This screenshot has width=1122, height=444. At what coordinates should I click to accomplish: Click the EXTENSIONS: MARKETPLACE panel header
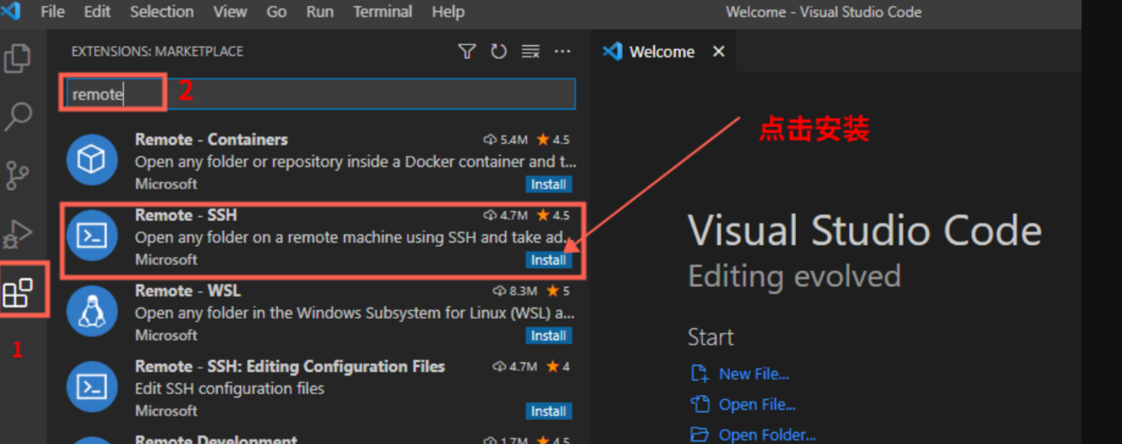coord(157,51)
